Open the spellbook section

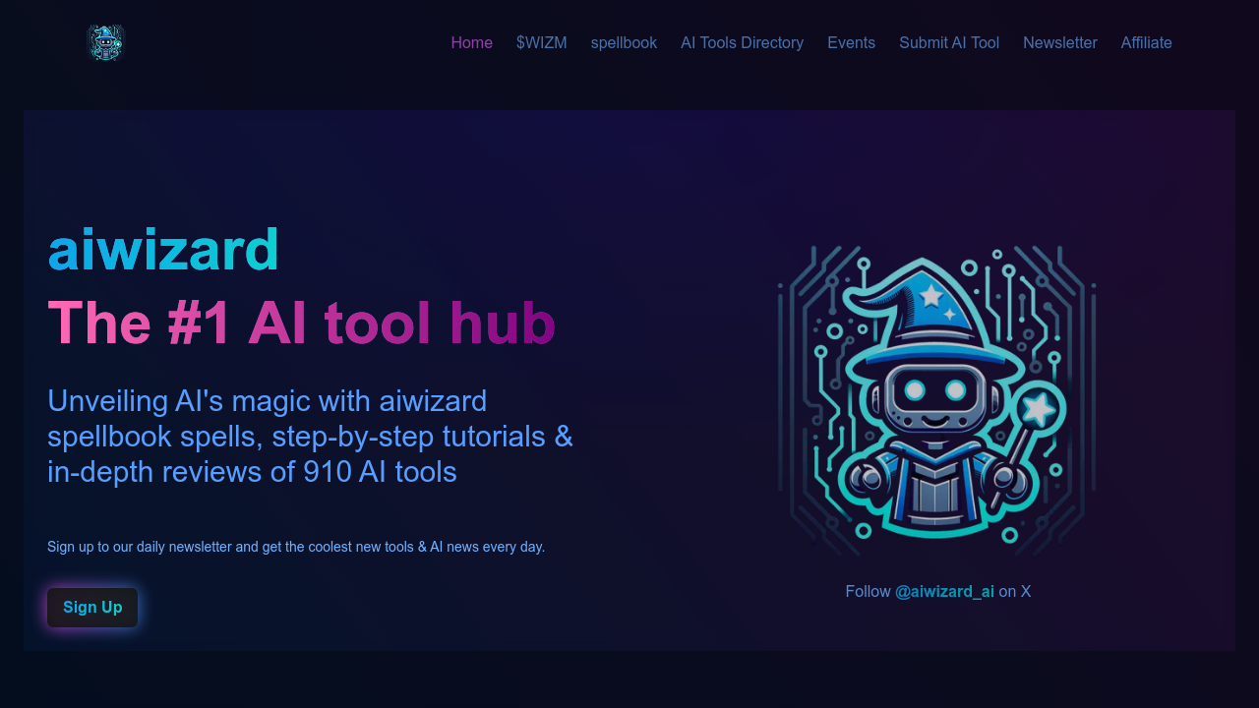click(x=624, y=42)
